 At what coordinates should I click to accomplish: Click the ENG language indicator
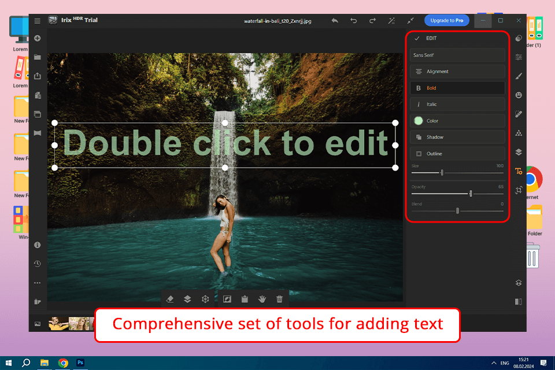coord(505,363)
